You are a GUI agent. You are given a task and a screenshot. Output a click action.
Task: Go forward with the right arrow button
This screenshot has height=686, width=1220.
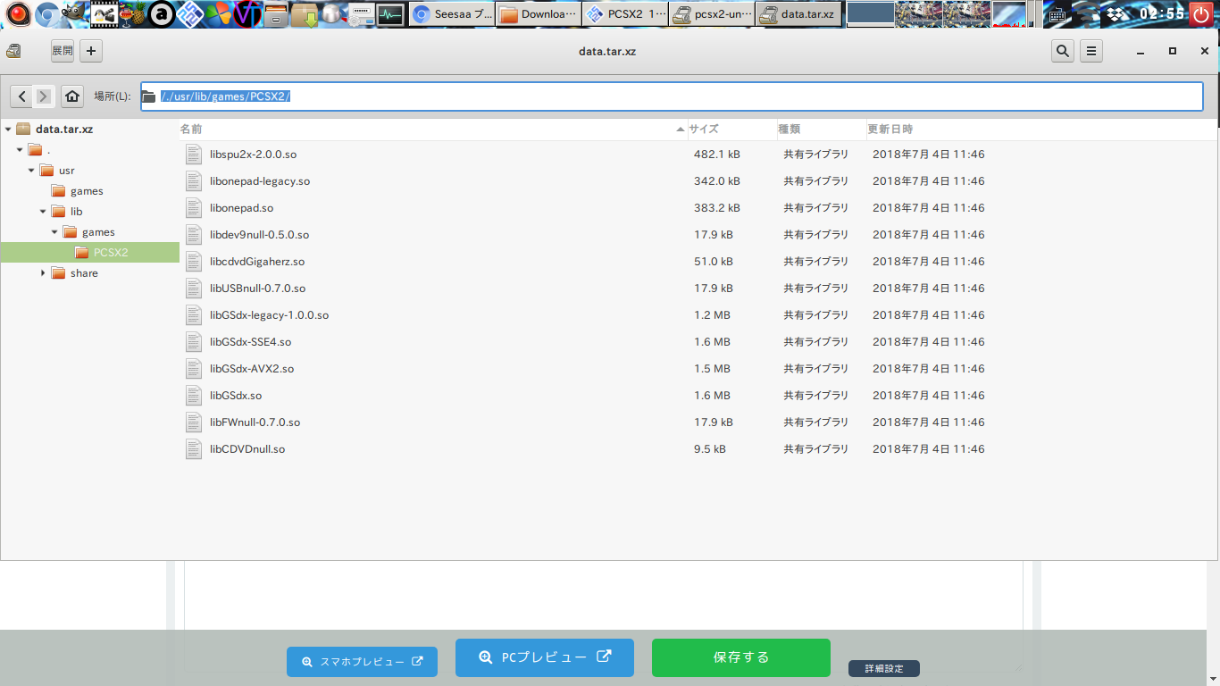(43, 96)
